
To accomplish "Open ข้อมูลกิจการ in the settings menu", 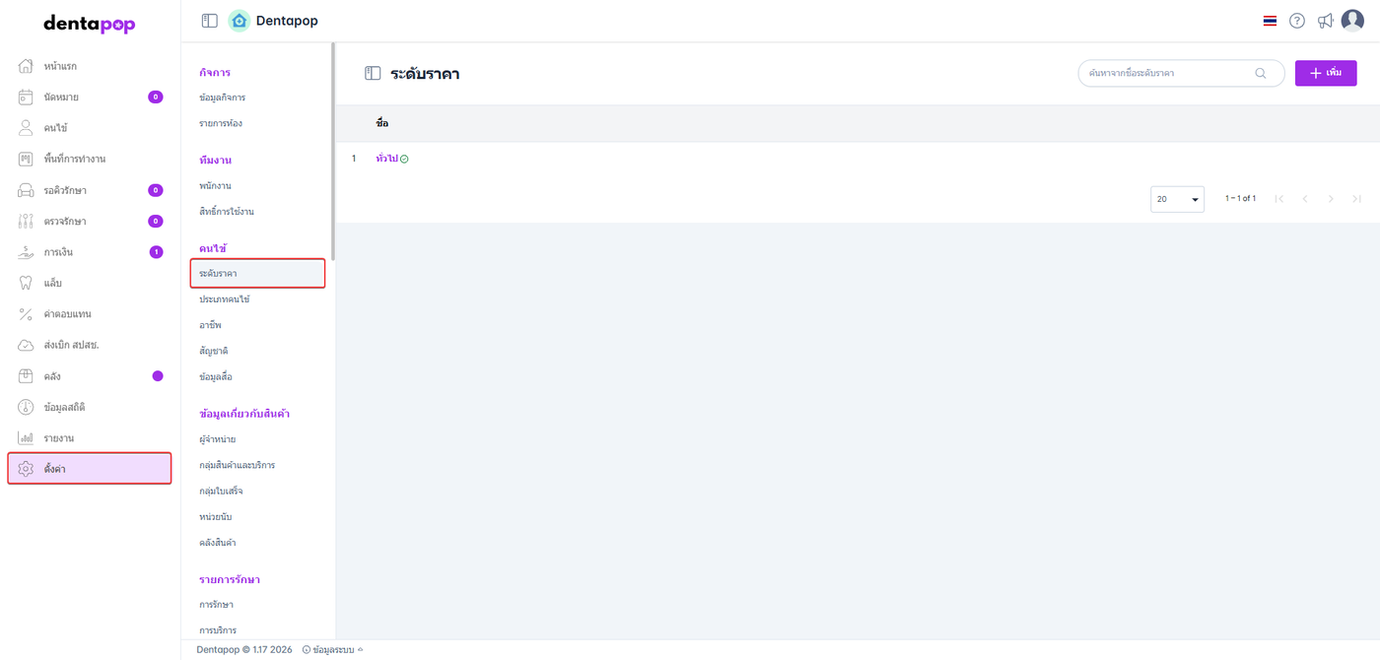I will [x=222, y=98].
